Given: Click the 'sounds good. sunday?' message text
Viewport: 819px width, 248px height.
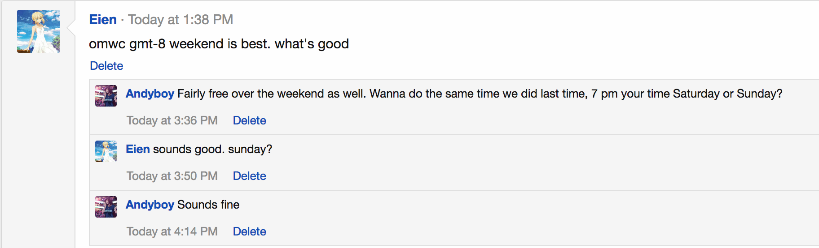Looking at the screenshot, I should 212,149.
